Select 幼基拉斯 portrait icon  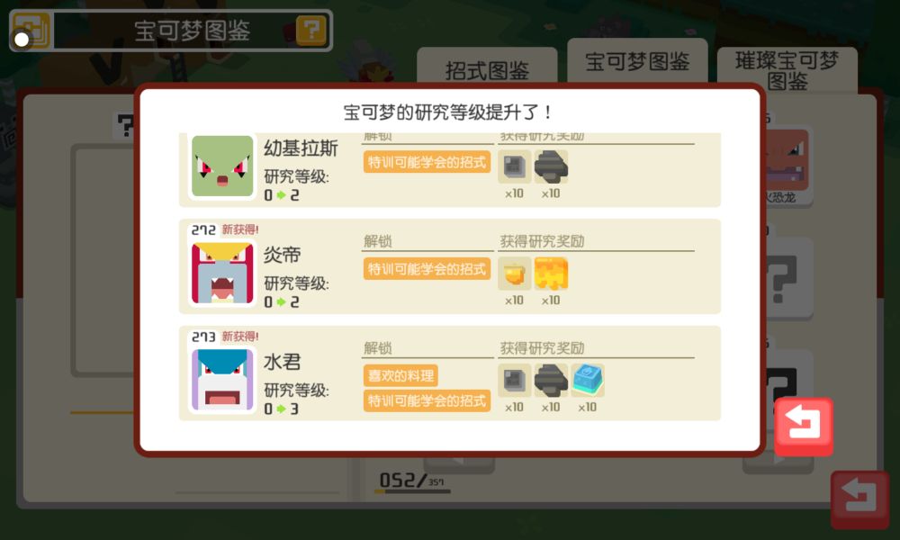click(222, 166)
